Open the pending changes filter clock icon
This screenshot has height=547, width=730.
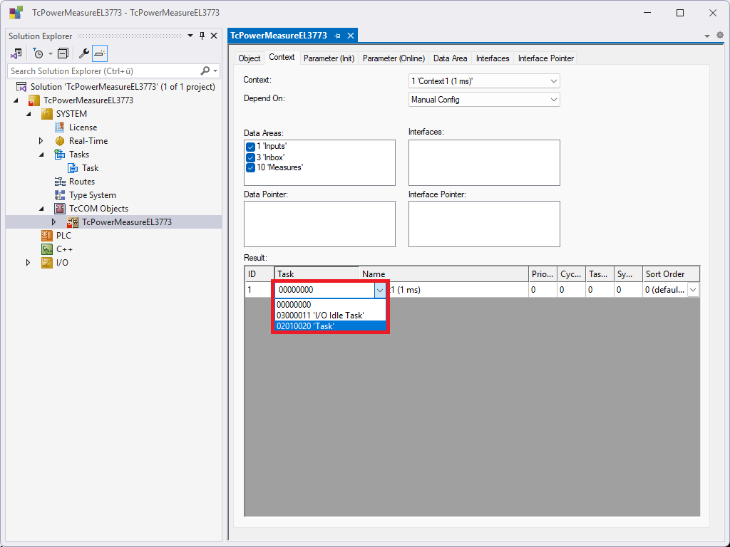coord(38,54)
